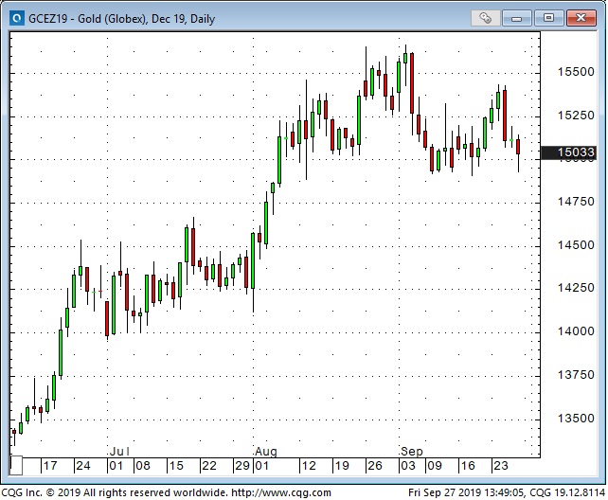
Task: Click the Sep month label
Action: coord(412,452)
